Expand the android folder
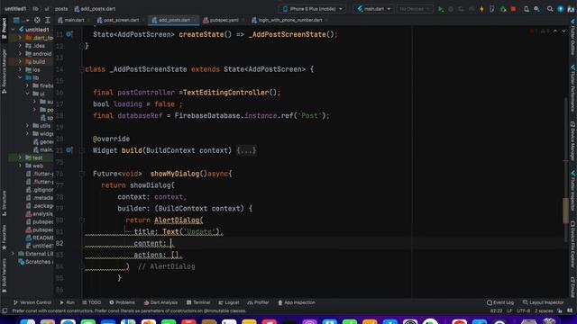577x324 pixels. pos(20,54)
